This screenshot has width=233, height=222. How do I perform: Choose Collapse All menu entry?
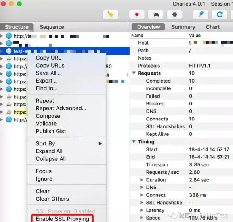click(x=67, y=159)
